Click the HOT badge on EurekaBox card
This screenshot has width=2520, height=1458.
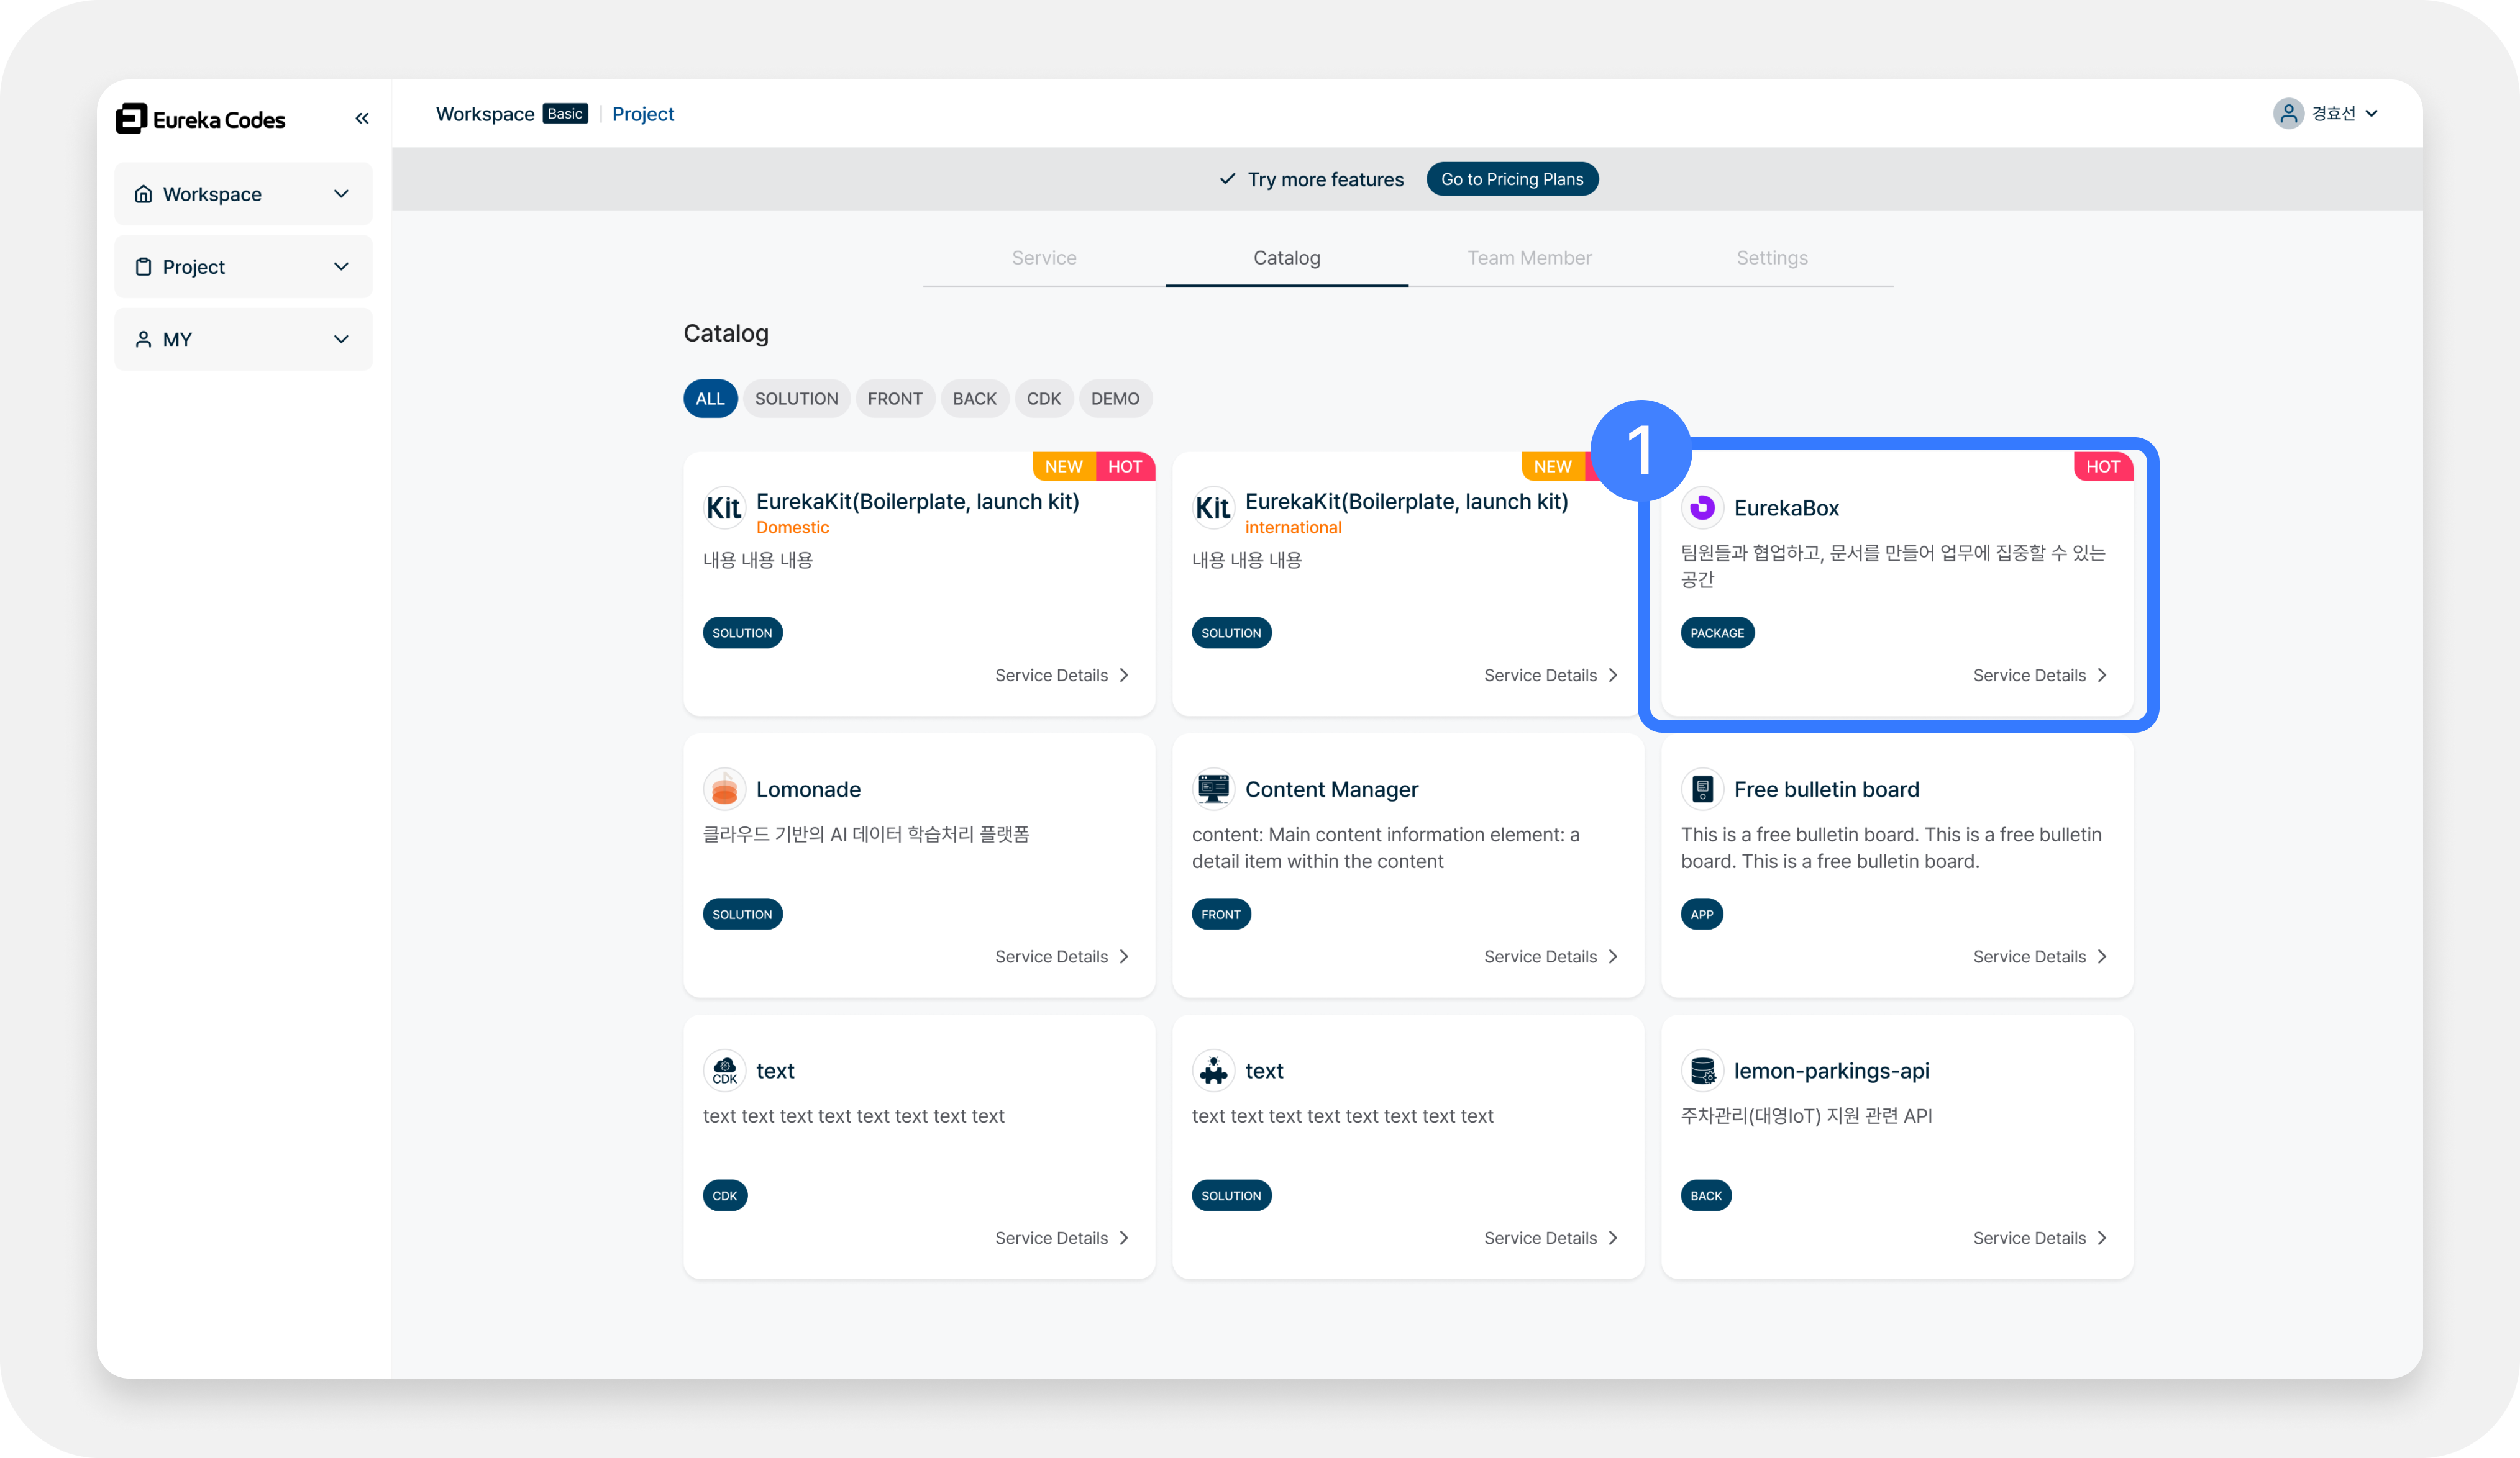(2103, 467)
